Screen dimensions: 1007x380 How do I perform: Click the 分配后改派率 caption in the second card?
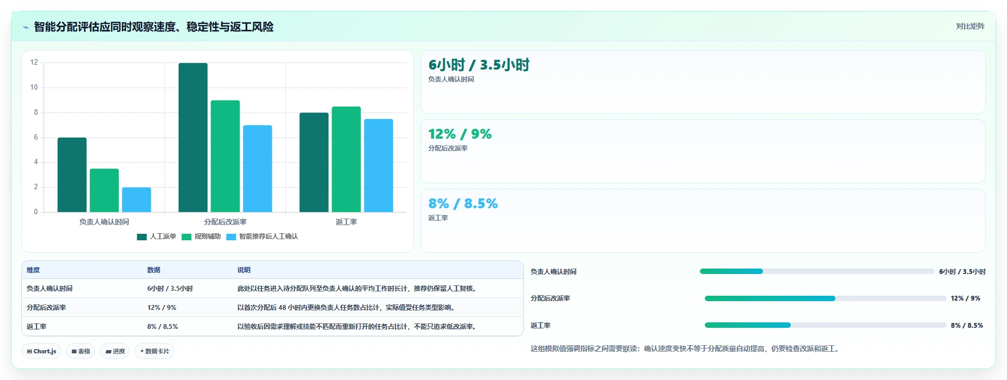(448, 148)
